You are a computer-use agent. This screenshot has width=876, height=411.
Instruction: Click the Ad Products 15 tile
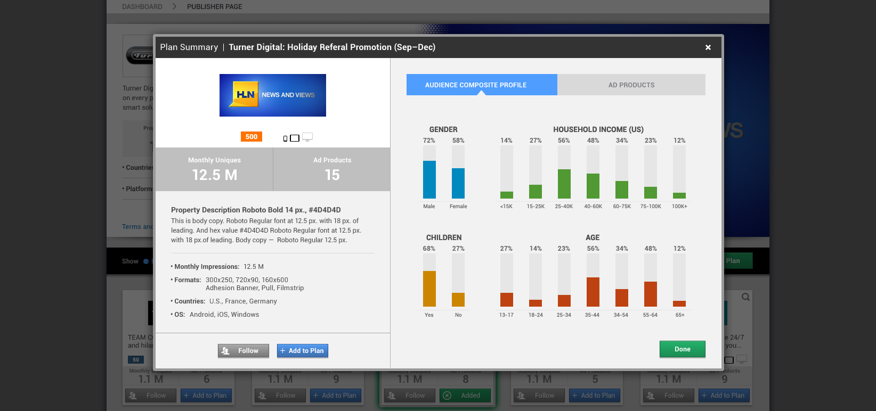(332, 169)
